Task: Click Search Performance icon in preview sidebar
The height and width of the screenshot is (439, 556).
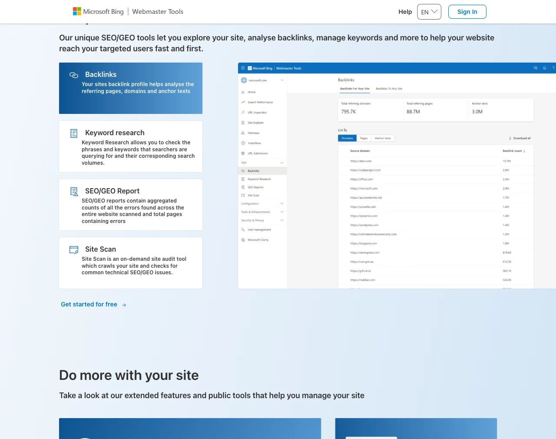Action: point(243,102)
